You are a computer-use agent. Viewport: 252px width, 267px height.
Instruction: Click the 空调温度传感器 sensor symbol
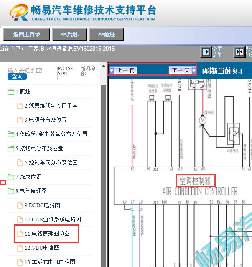tap(168, 98)
